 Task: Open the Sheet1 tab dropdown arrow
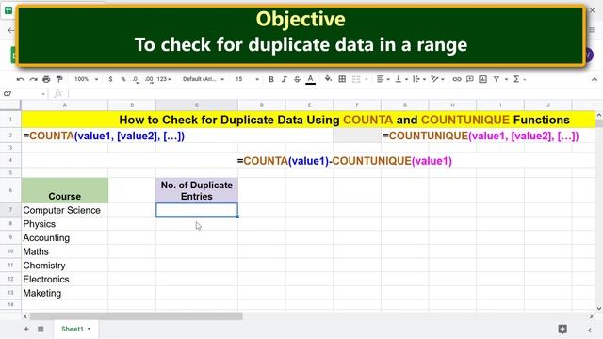90,329
